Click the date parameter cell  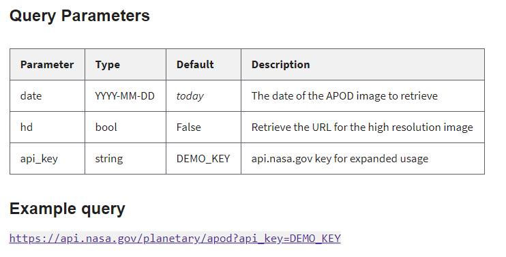[48, 96]
